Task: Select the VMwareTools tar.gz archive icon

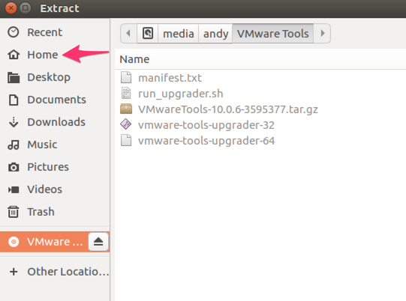Action: tap(126, 109)
